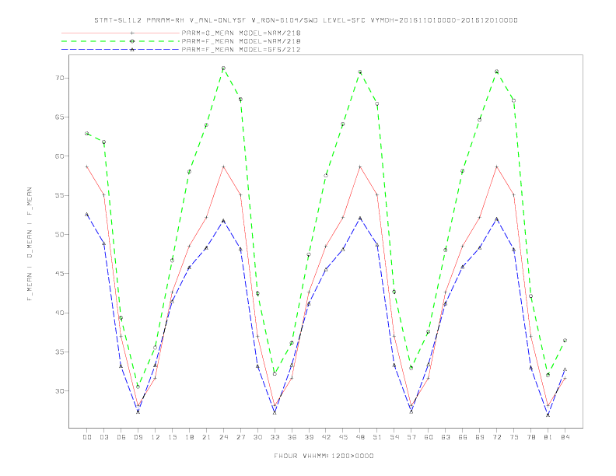
Task: Click x-axis tick label 81
Action: 548,437
